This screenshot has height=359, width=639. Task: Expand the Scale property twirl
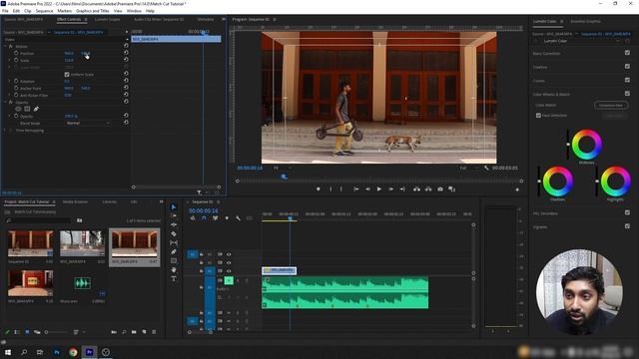pyautogui.click(x=10, y=60)
